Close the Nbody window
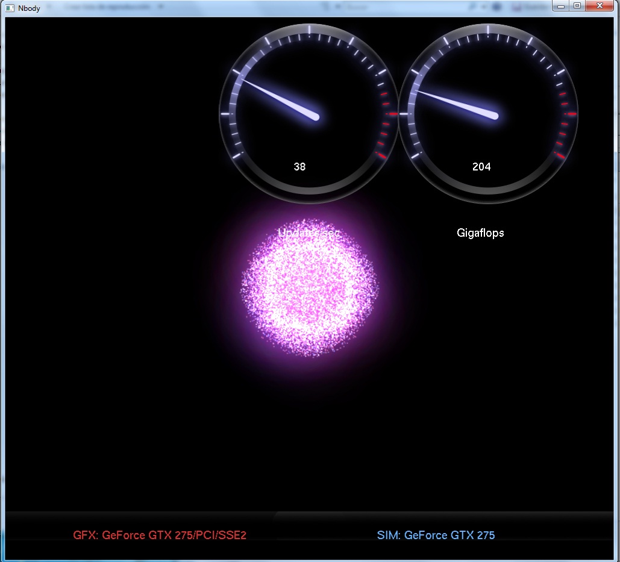The height and width of the screenshot is (562, 620). click(x=600, y=6)
